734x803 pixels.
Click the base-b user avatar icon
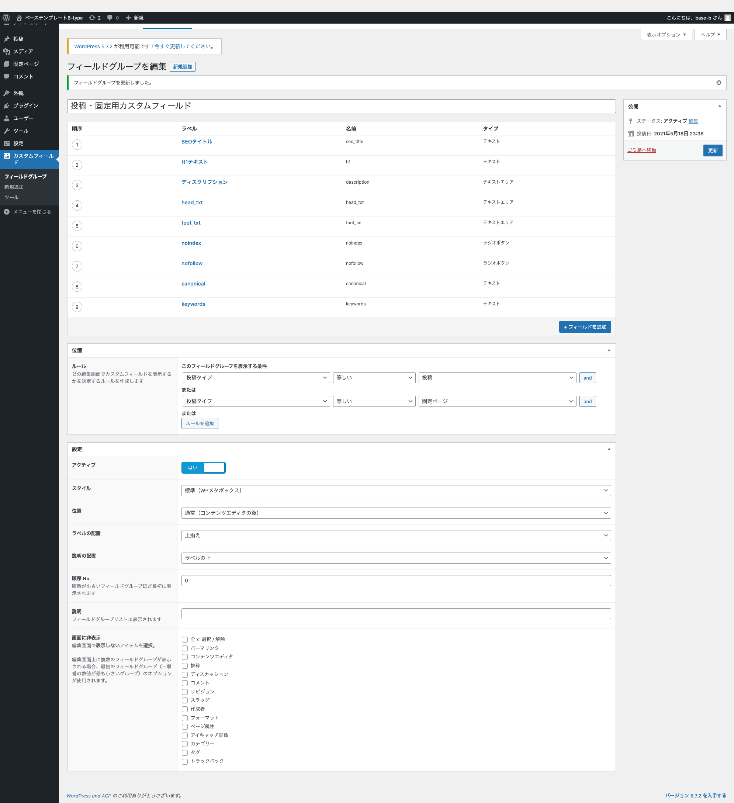pos(728,18)
